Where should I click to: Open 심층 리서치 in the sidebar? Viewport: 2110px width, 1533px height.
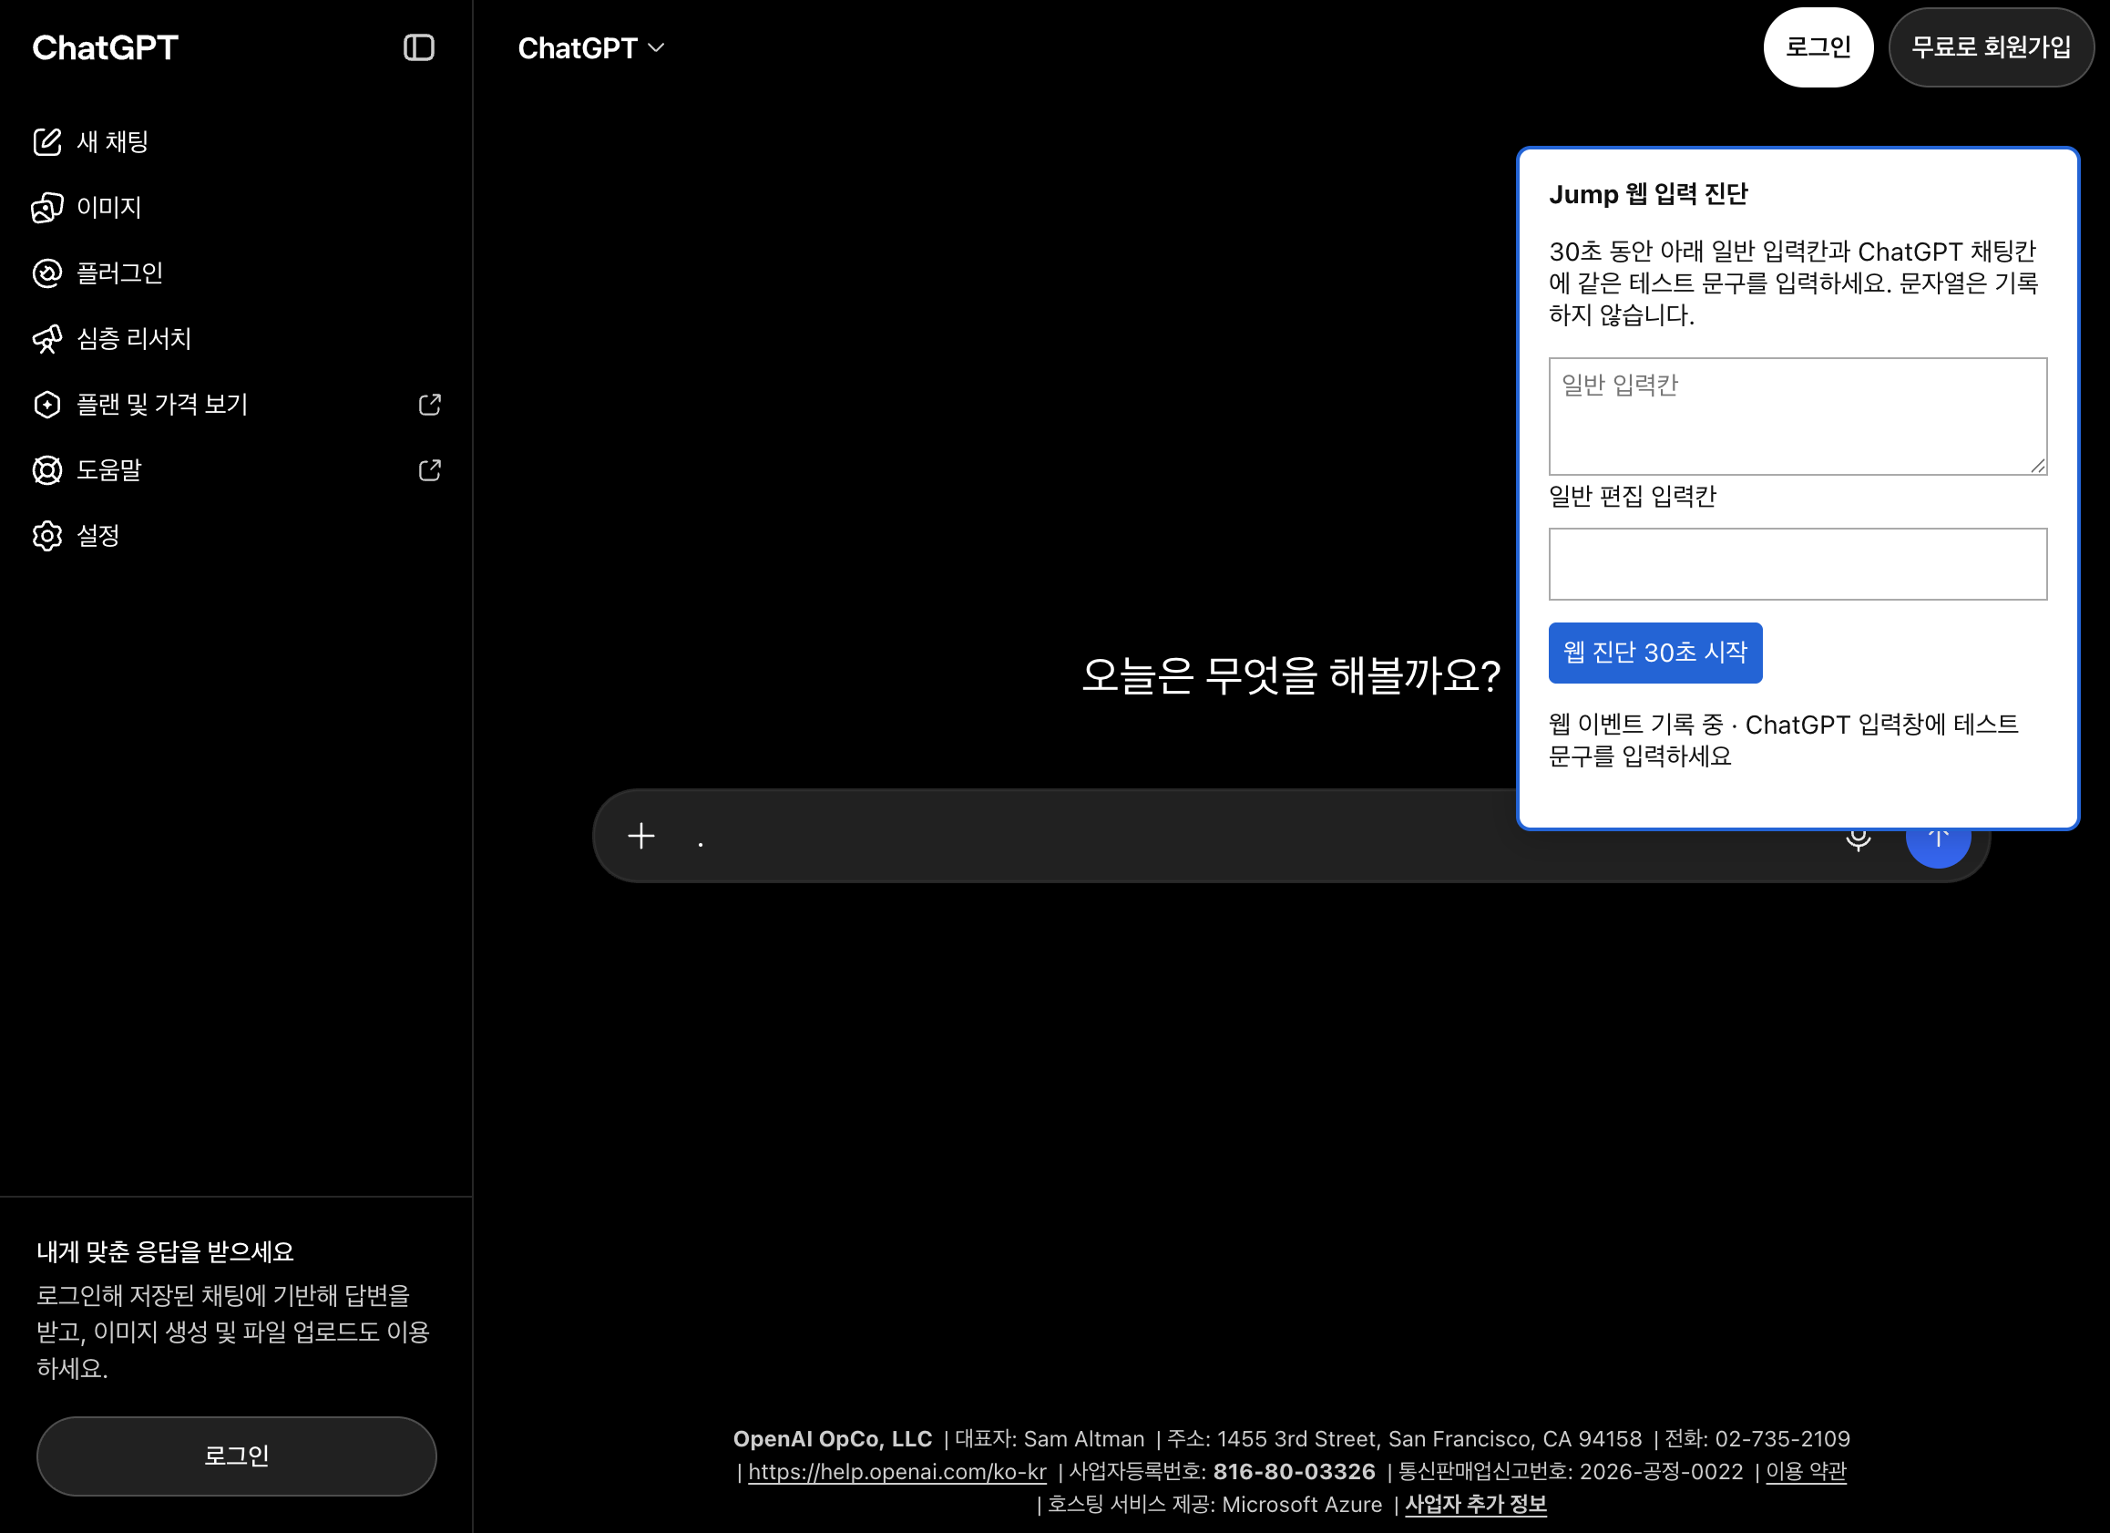click(236, 339)
